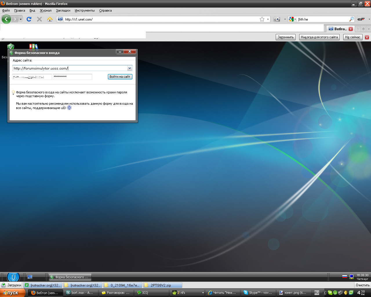
Task: Run search with the magnifier icon
Action: coord(352,19)
